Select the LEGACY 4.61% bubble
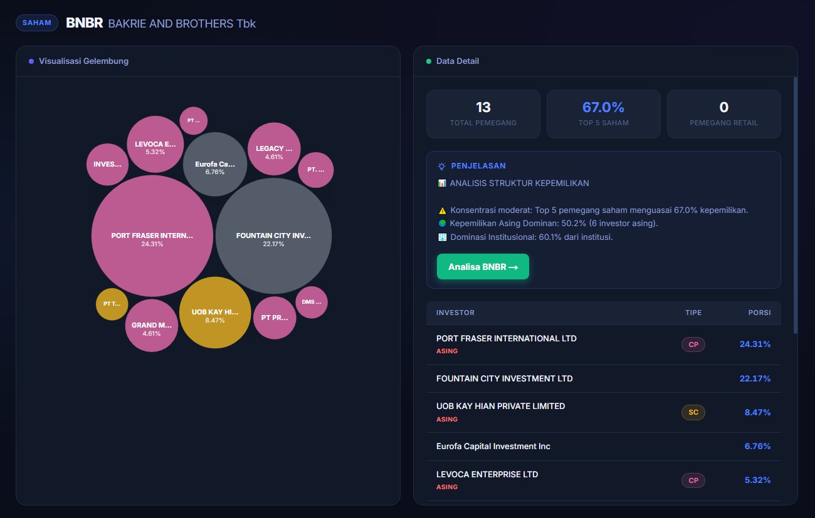Viewport: 815px width, 518px height. click(274, 149)
